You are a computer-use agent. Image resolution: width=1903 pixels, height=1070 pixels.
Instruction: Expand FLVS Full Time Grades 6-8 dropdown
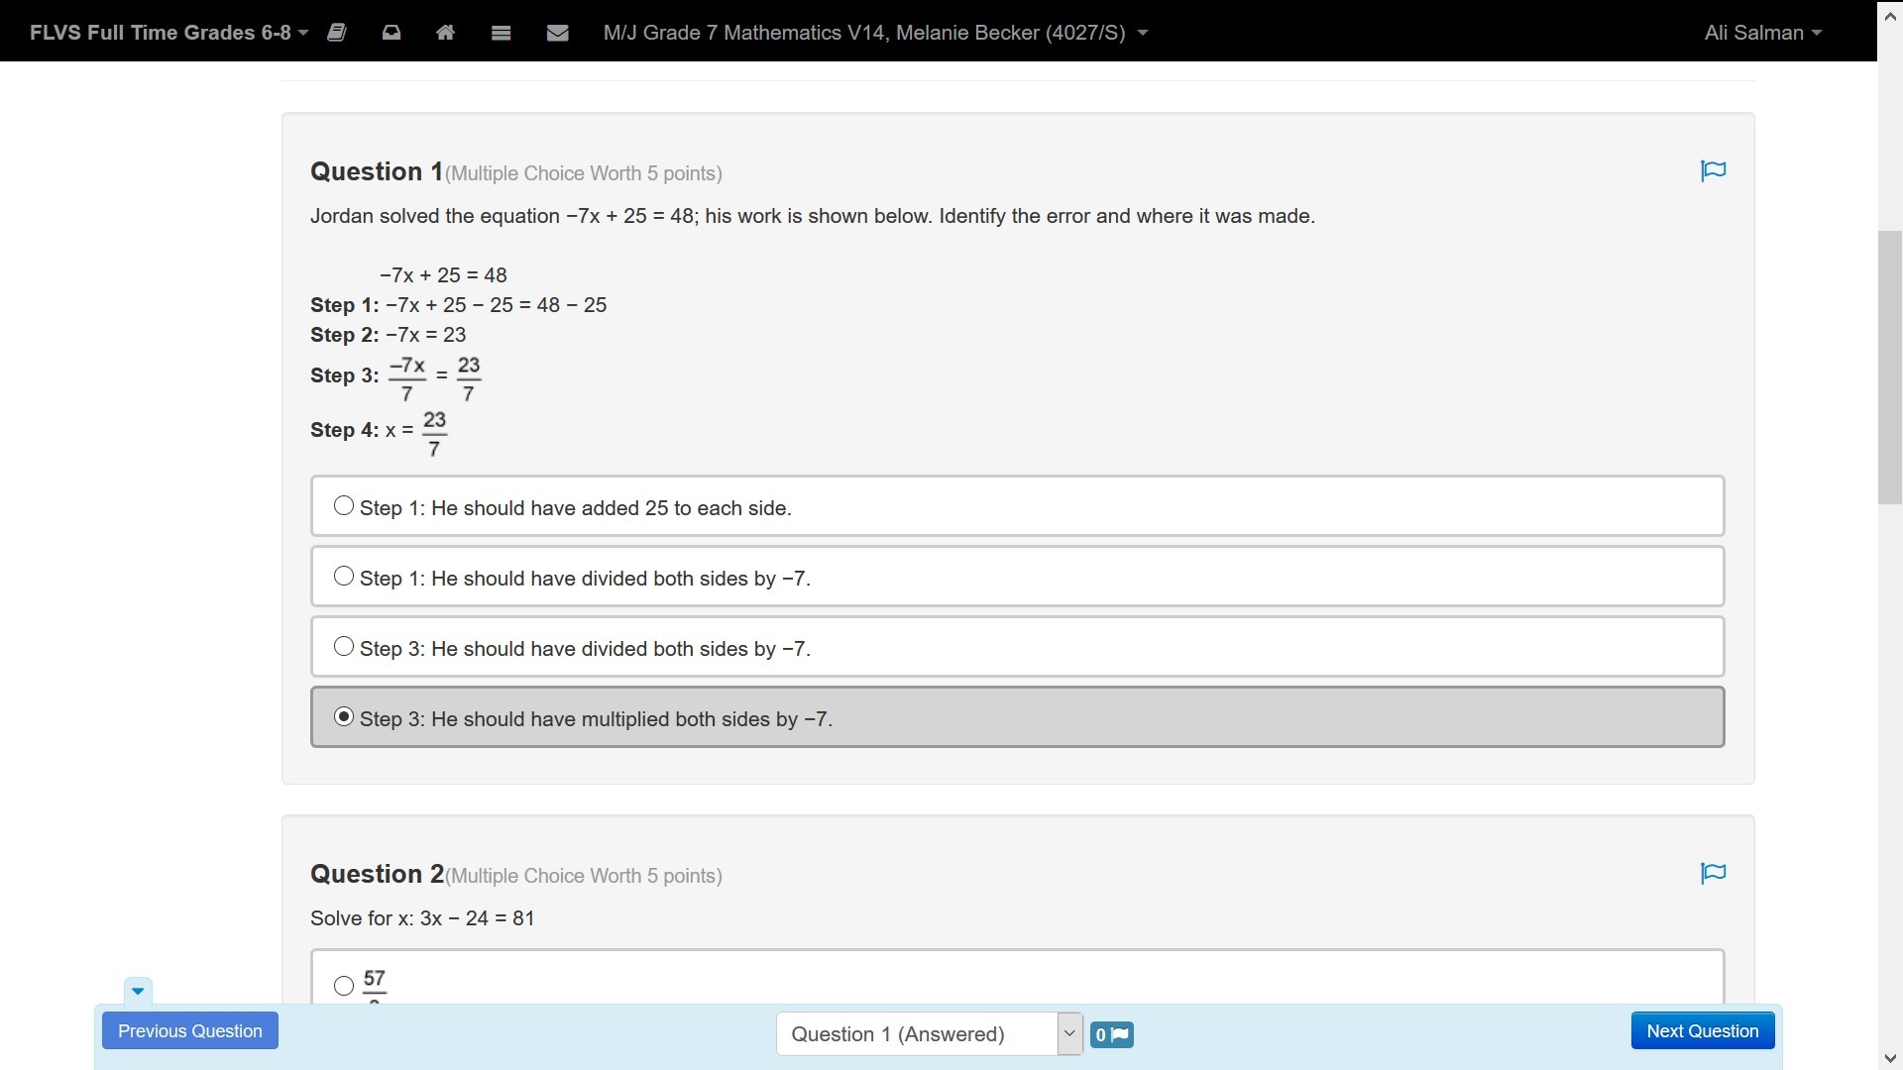pos(168,33)
